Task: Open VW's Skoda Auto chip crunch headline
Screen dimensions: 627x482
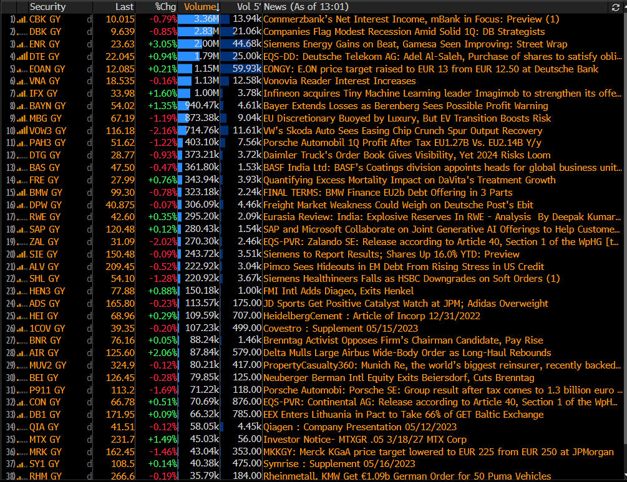Action: click(402, 131)
